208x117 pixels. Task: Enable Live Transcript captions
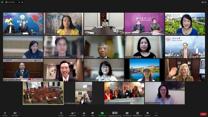[127, 114]
